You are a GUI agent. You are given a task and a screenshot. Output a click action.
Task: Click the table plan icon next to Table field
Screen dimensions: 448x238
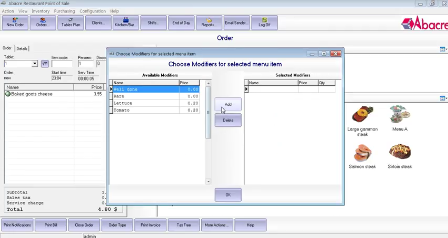(45, 64)
